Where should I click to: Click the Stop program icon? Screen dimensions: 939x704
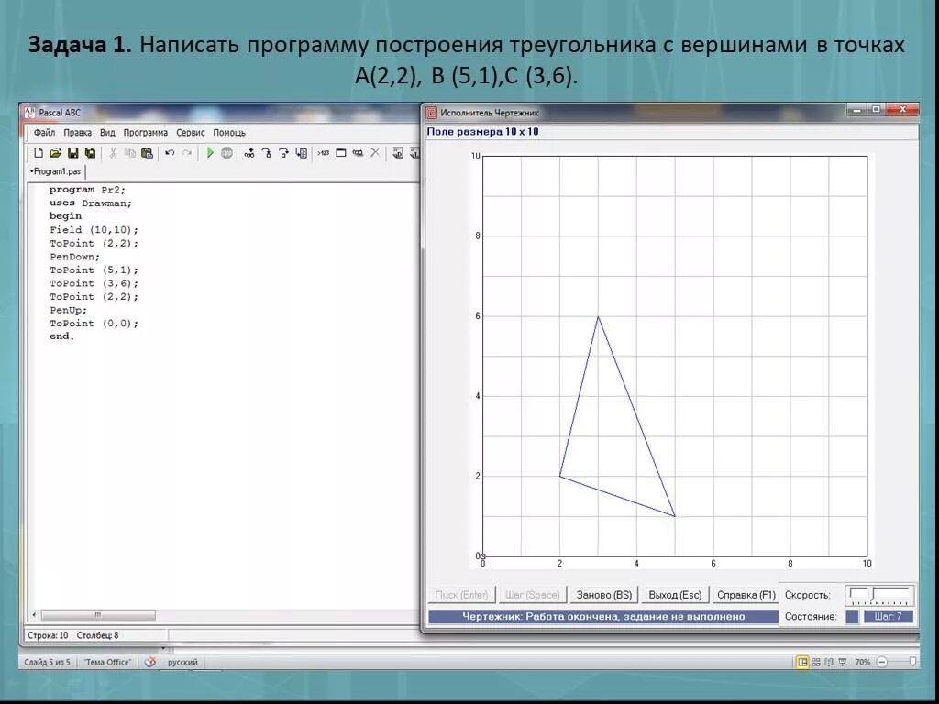pyautogui.click(x=227, y=153)
